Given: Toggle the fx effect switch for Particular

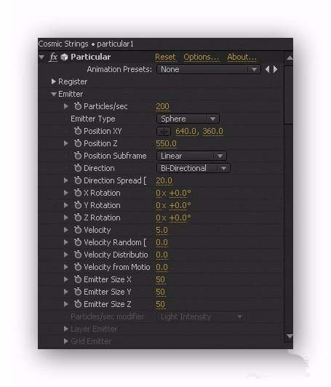Looking at the screenshot, I should pyautogui.click(x=53, y=57).
